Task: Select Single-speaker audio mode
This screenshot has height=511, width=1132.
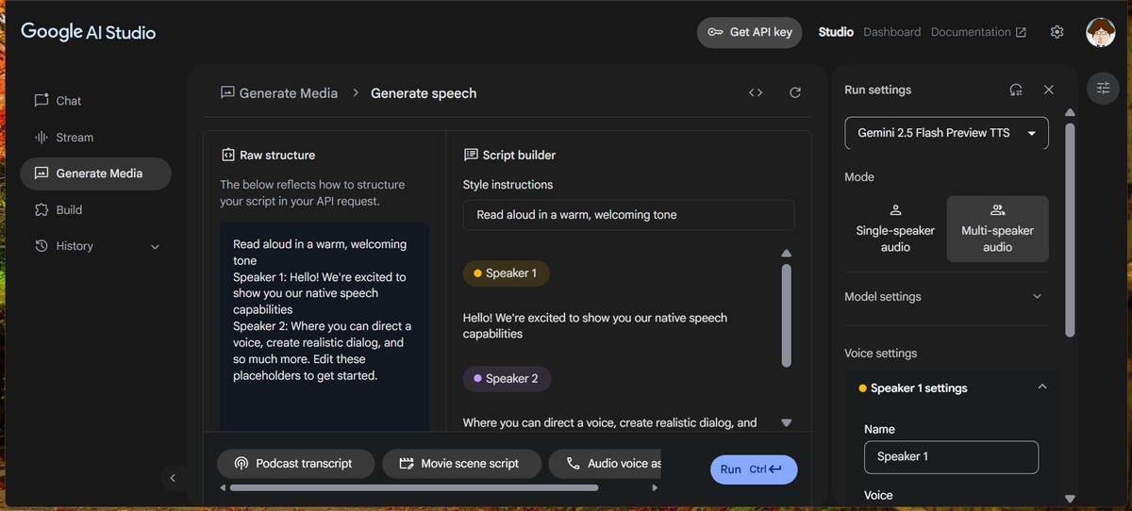Action: coord(895,229)
